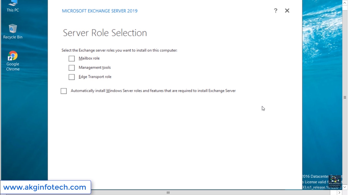Click the Microsoft Exchange Server 2019 title
The image size is (348, 195).
pyautogui.click(x=100, y=11)
